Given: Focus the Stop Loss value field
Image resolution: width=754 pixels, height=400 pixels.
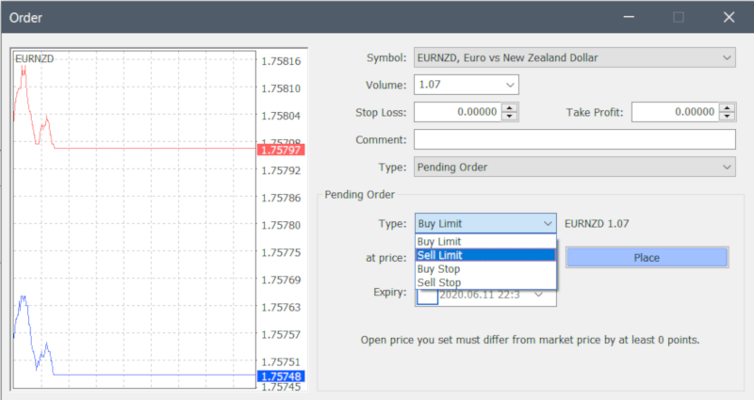Looking at the screenshot, I should pyautogui.click(x=457, y=113).
